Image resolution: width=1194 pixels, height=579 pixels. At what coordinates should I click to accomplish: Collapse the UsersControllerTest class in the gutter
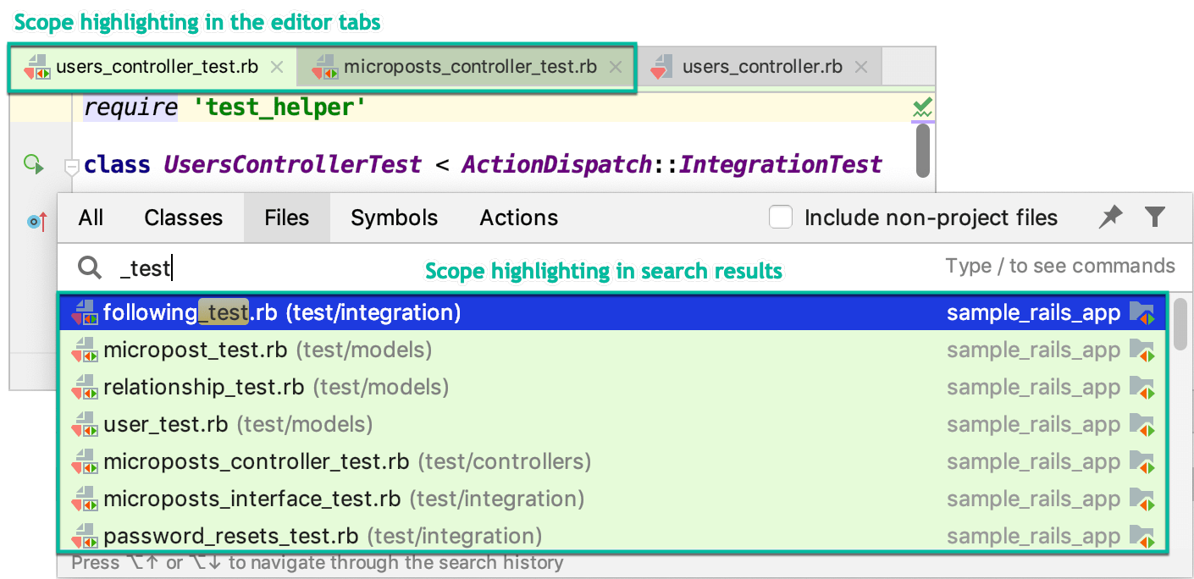(71, 168)
